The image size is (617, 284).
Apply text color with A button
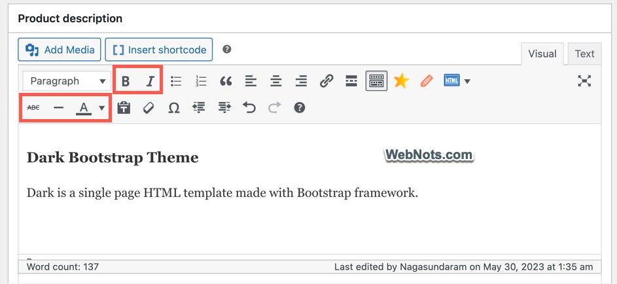point(83,107)
